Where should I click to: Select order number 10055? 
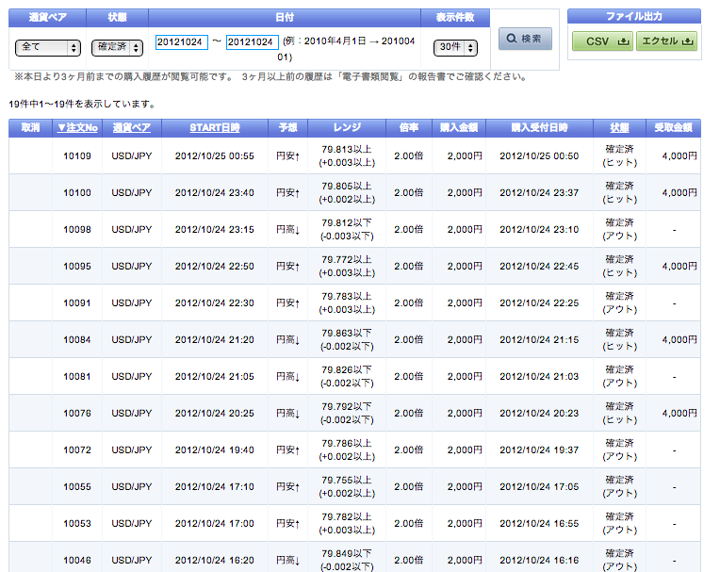77,486
